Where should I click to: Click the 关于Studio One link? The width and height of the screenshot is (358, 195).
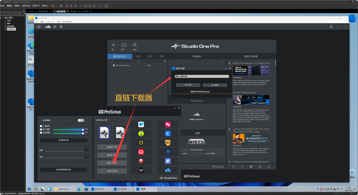[218, 167]
